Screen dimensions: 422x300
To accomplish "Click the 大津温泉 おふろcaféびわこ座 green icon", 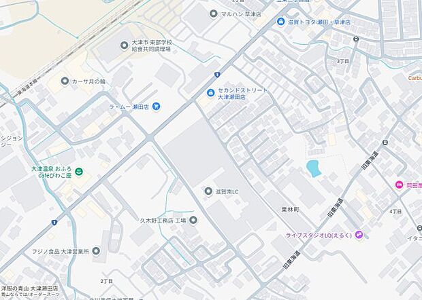I will click(x=79, y=172).
